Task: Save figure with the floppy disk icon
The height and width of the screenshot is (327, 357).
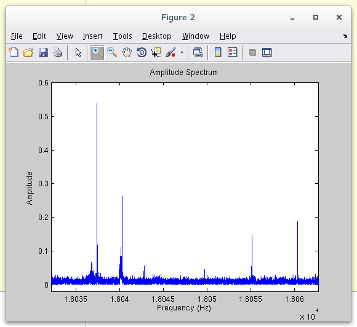Action: tap(43, 52)
